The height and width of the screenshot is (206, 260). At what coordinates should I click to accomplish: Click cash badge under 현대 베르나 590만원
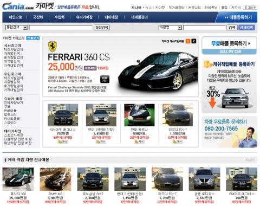[139, 142]
